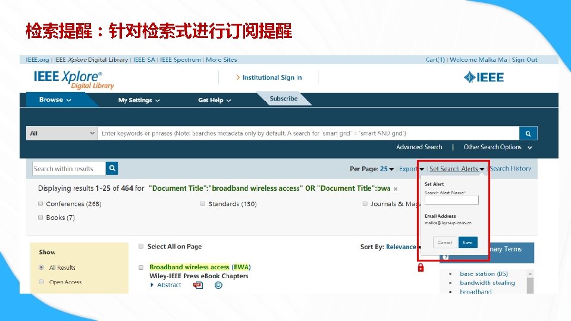
Task: Open the Other Search Options dropdown
Action: (x=497, y=147)
